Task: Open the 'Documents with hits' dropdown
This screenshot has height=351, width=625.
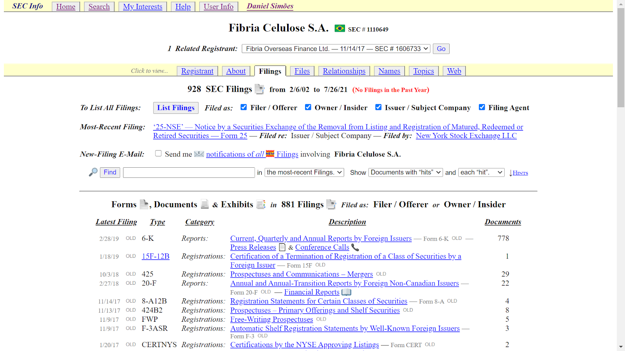Action: (405, 172)
